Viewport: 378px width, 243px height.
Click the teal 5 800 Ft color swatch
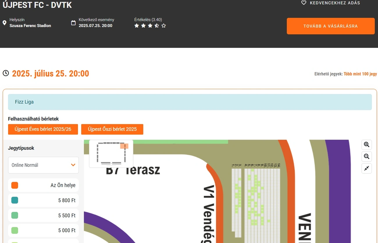(x=15, y=200)
